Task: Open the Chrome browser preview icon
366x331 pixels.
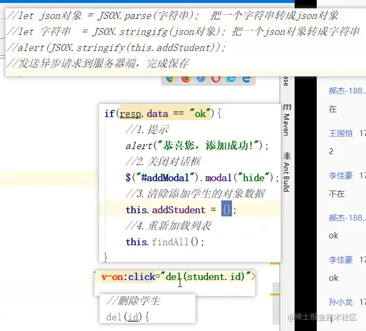Action: pyautogui.click(x=170, y=79)
